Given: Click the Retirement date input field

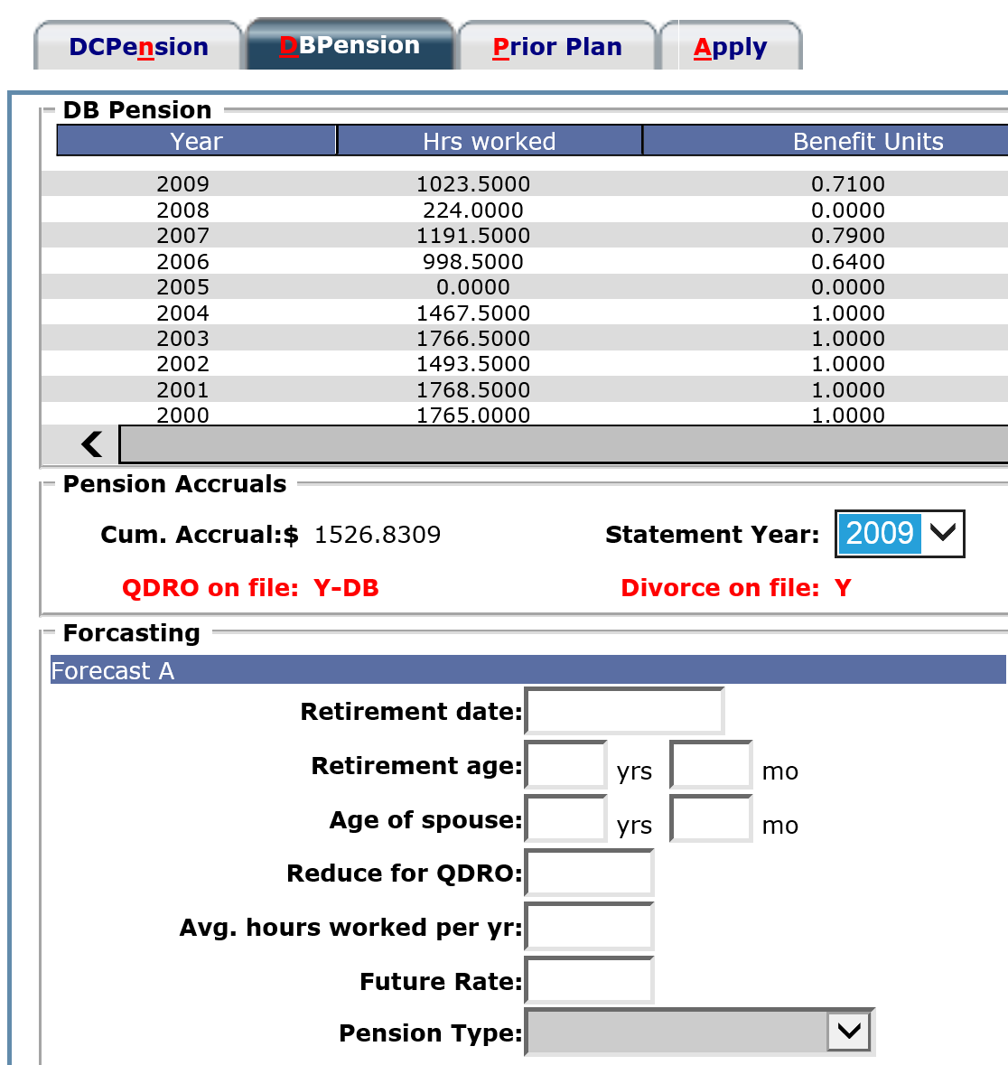Looking at the screenshot, I should [625, 711].
